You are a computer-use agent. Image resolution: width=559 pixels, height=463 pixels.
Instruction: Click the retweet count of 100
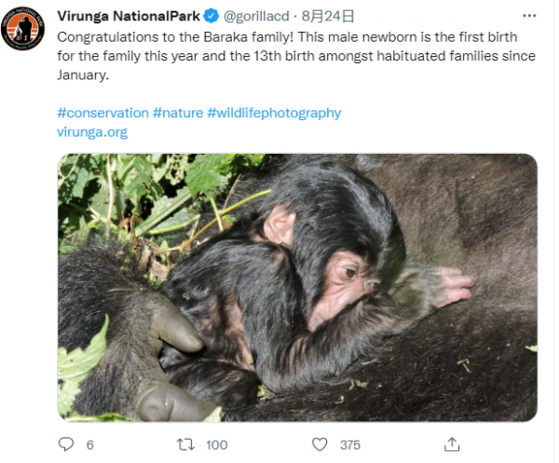(218, 445)
